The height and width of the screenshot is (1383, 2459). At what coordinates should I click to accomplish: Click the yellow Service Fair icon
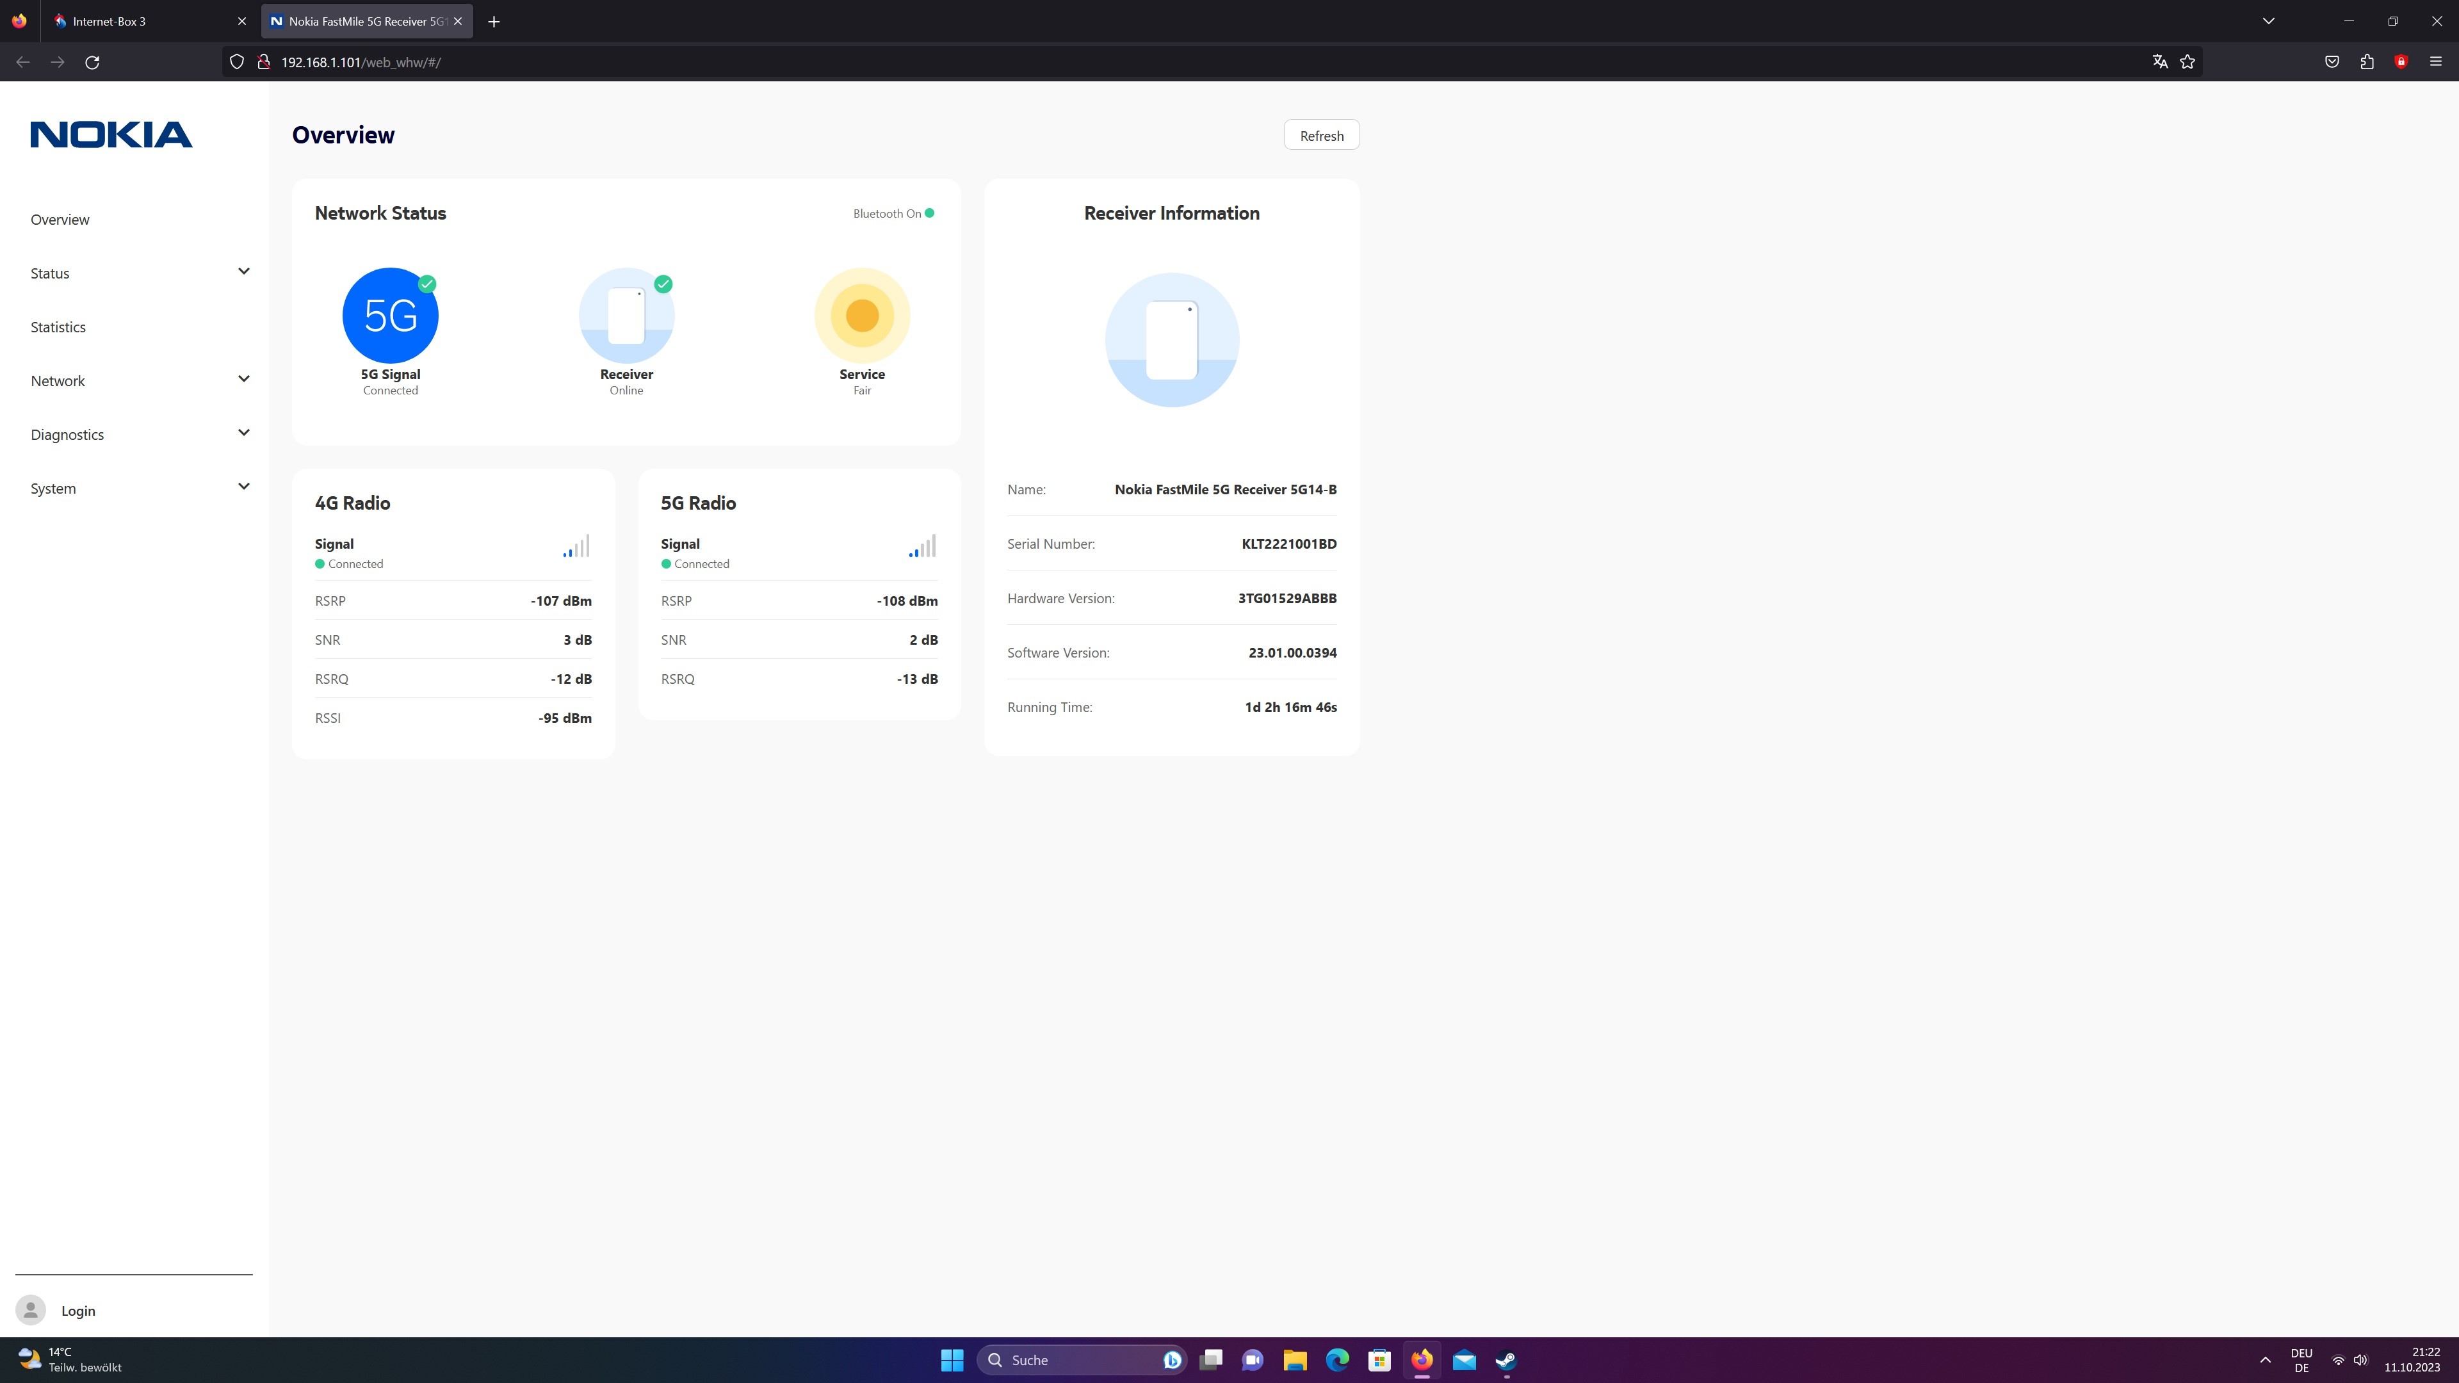(x=861, y=316)
